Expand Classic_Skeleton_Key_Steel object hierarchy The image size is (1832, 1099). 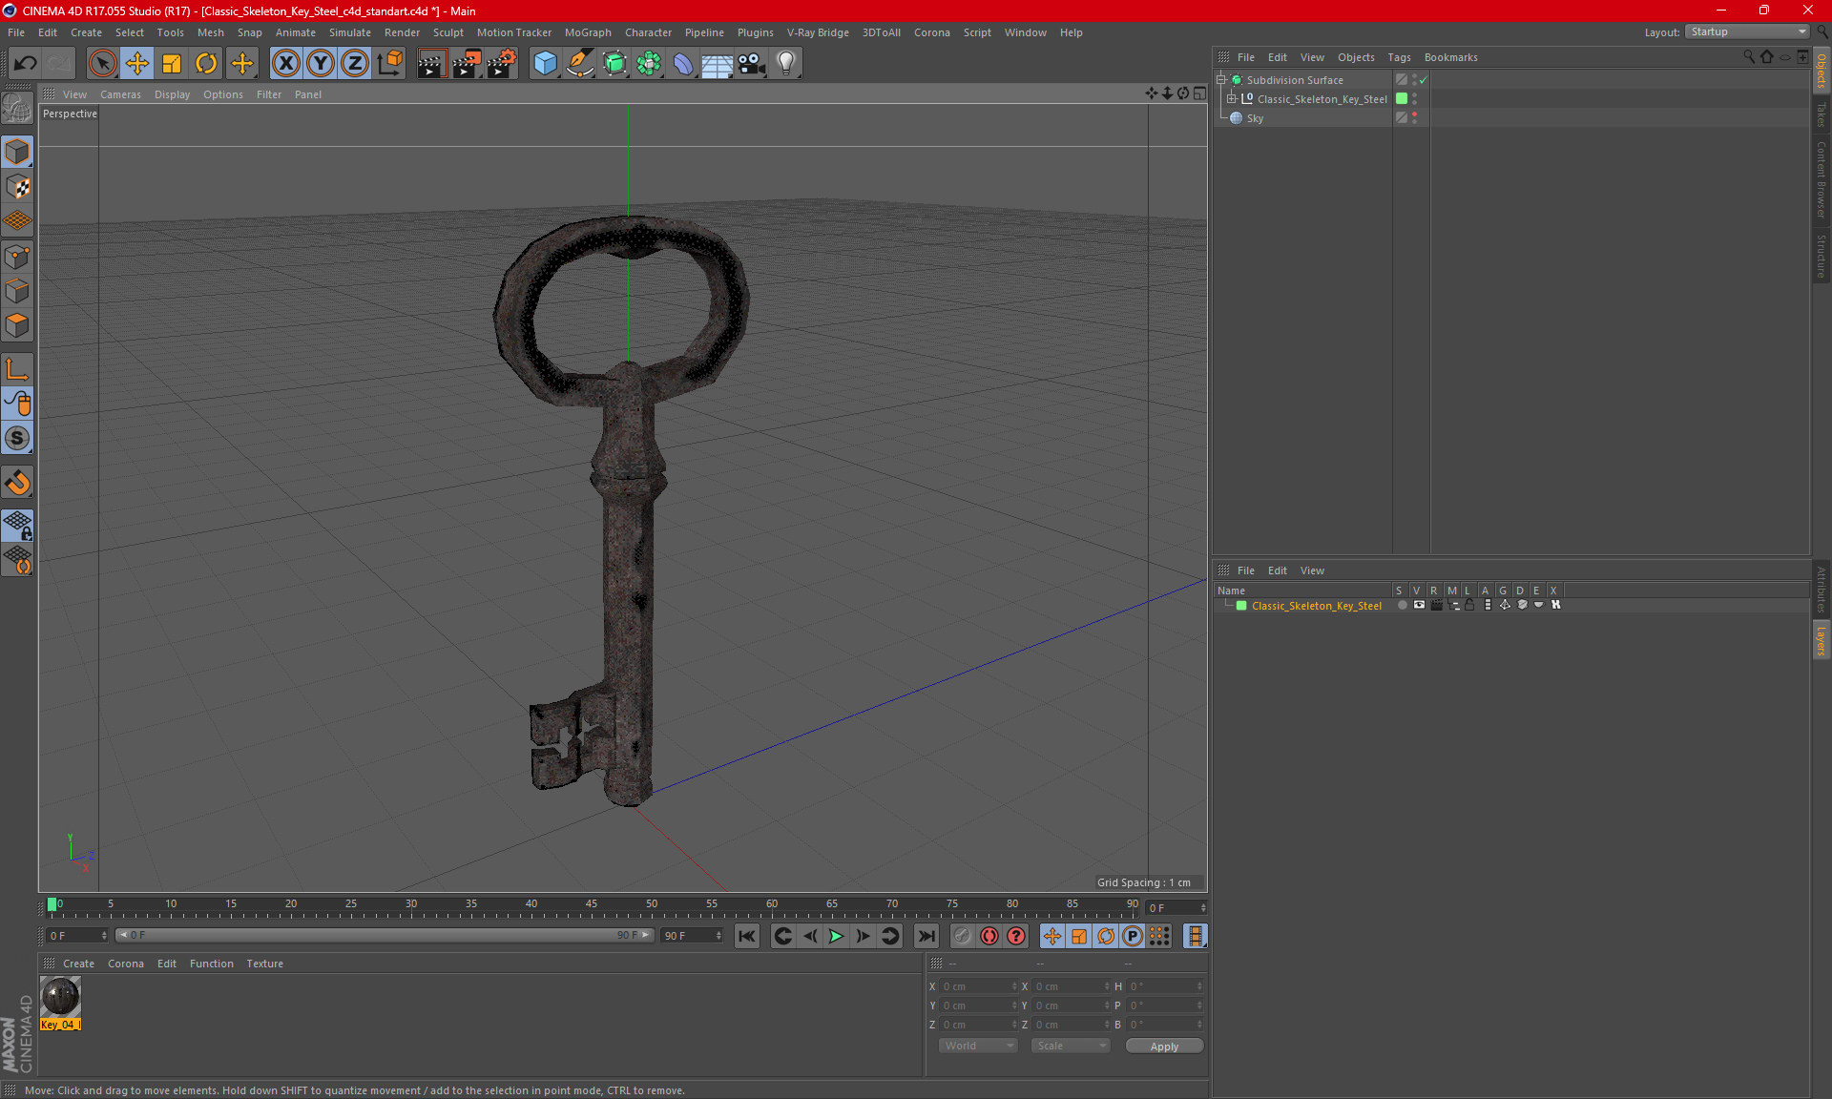[x=1232, y=99]
